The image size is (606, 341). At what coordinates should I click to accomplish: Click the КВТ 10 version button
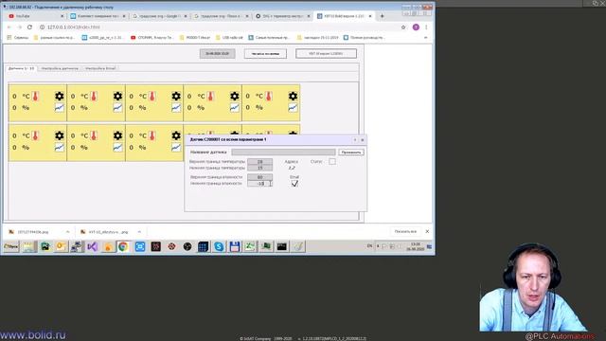(326, 53)
